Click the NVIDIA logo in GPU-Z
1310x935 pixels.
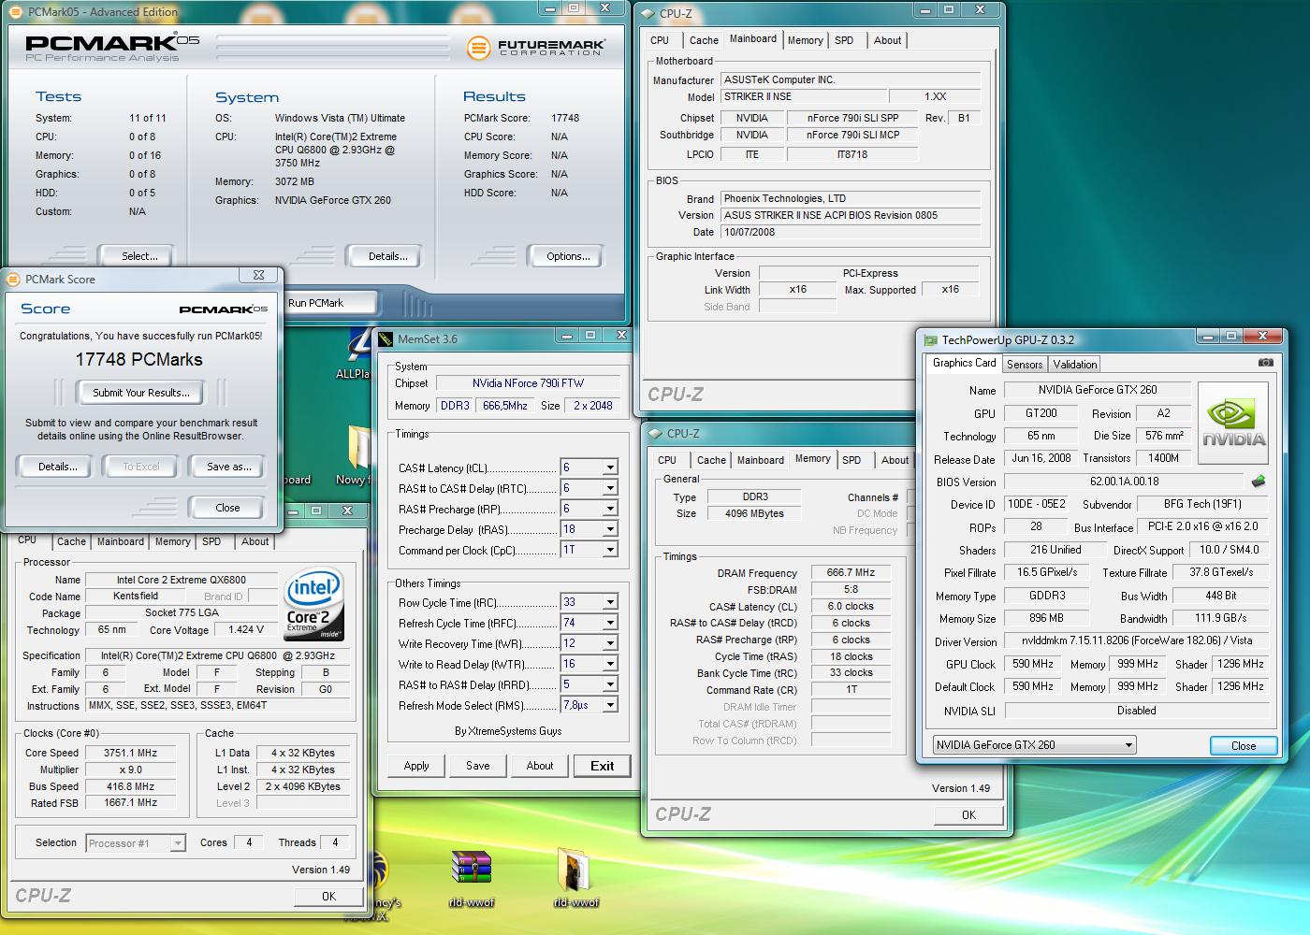(1233, 424)
